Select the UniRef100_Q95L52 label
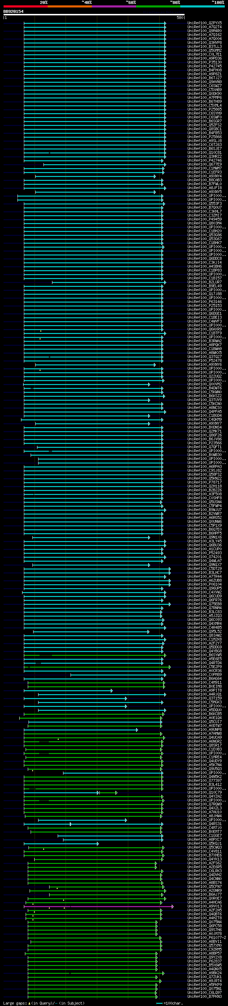The image size is (228, 1006). (x=204, y=632)
